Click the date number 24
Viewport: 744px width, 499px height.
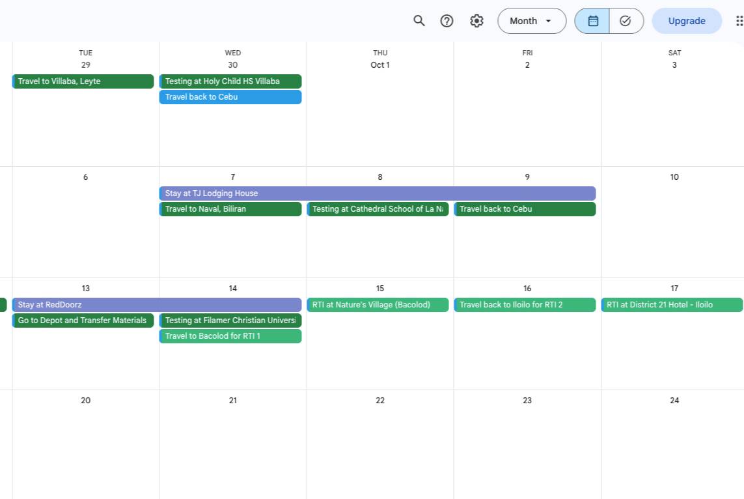point(674,401)
